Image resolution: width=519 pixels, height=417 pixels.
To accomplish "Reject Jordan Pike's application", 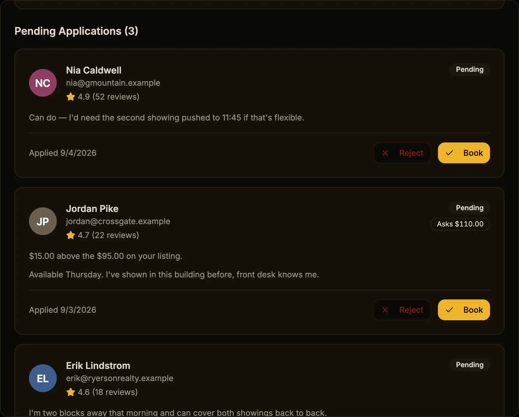I will coord(402,310).
